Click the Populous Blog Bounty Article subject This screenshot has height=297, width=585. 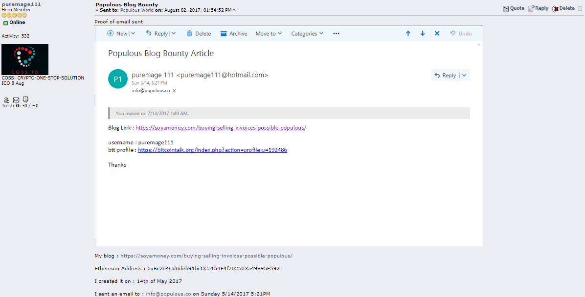(161, 53)
